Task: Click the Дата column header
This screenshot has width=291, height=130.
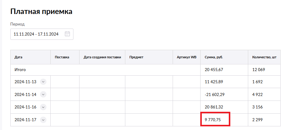Action: 19,57
